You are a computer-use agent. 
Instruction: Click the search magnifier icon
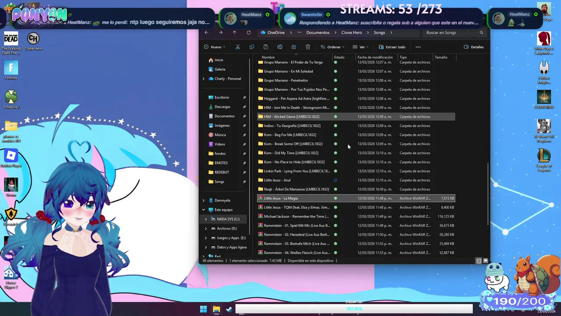(481, 32)
